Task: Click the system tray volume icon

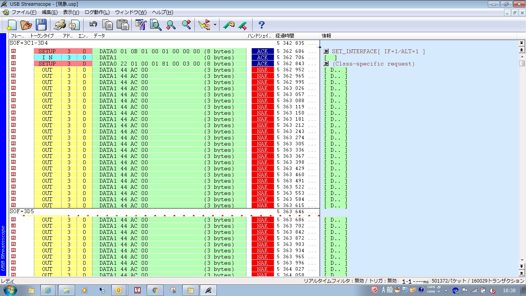Action: pyautogui.click(x=492, y=291)
